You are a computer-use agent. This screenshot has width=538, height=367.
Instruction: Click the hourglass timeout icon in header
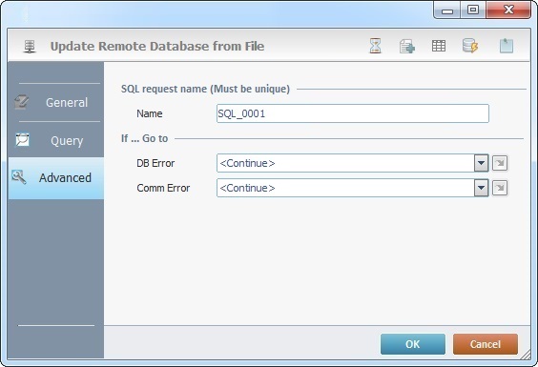pyautogui.click(x=375, y=46)
